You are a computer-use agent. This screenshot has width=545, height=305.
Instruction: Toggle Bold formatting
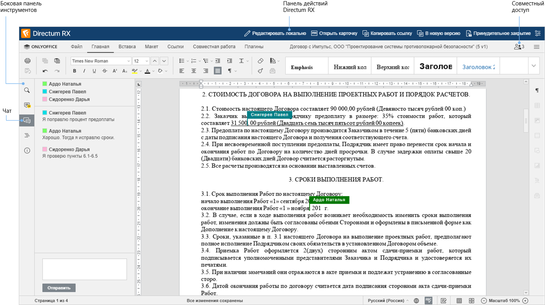pyautogui.click(x=75, y=71)
